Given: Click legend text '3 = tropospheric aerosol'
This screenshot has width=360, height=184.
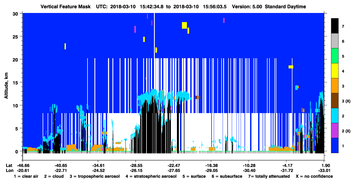Looking at the screenshot, I should (x=94, y=176).
